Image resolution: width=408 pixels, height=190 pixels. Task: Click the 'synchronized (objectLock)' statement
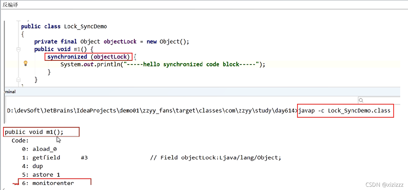(x=88, y=57)
